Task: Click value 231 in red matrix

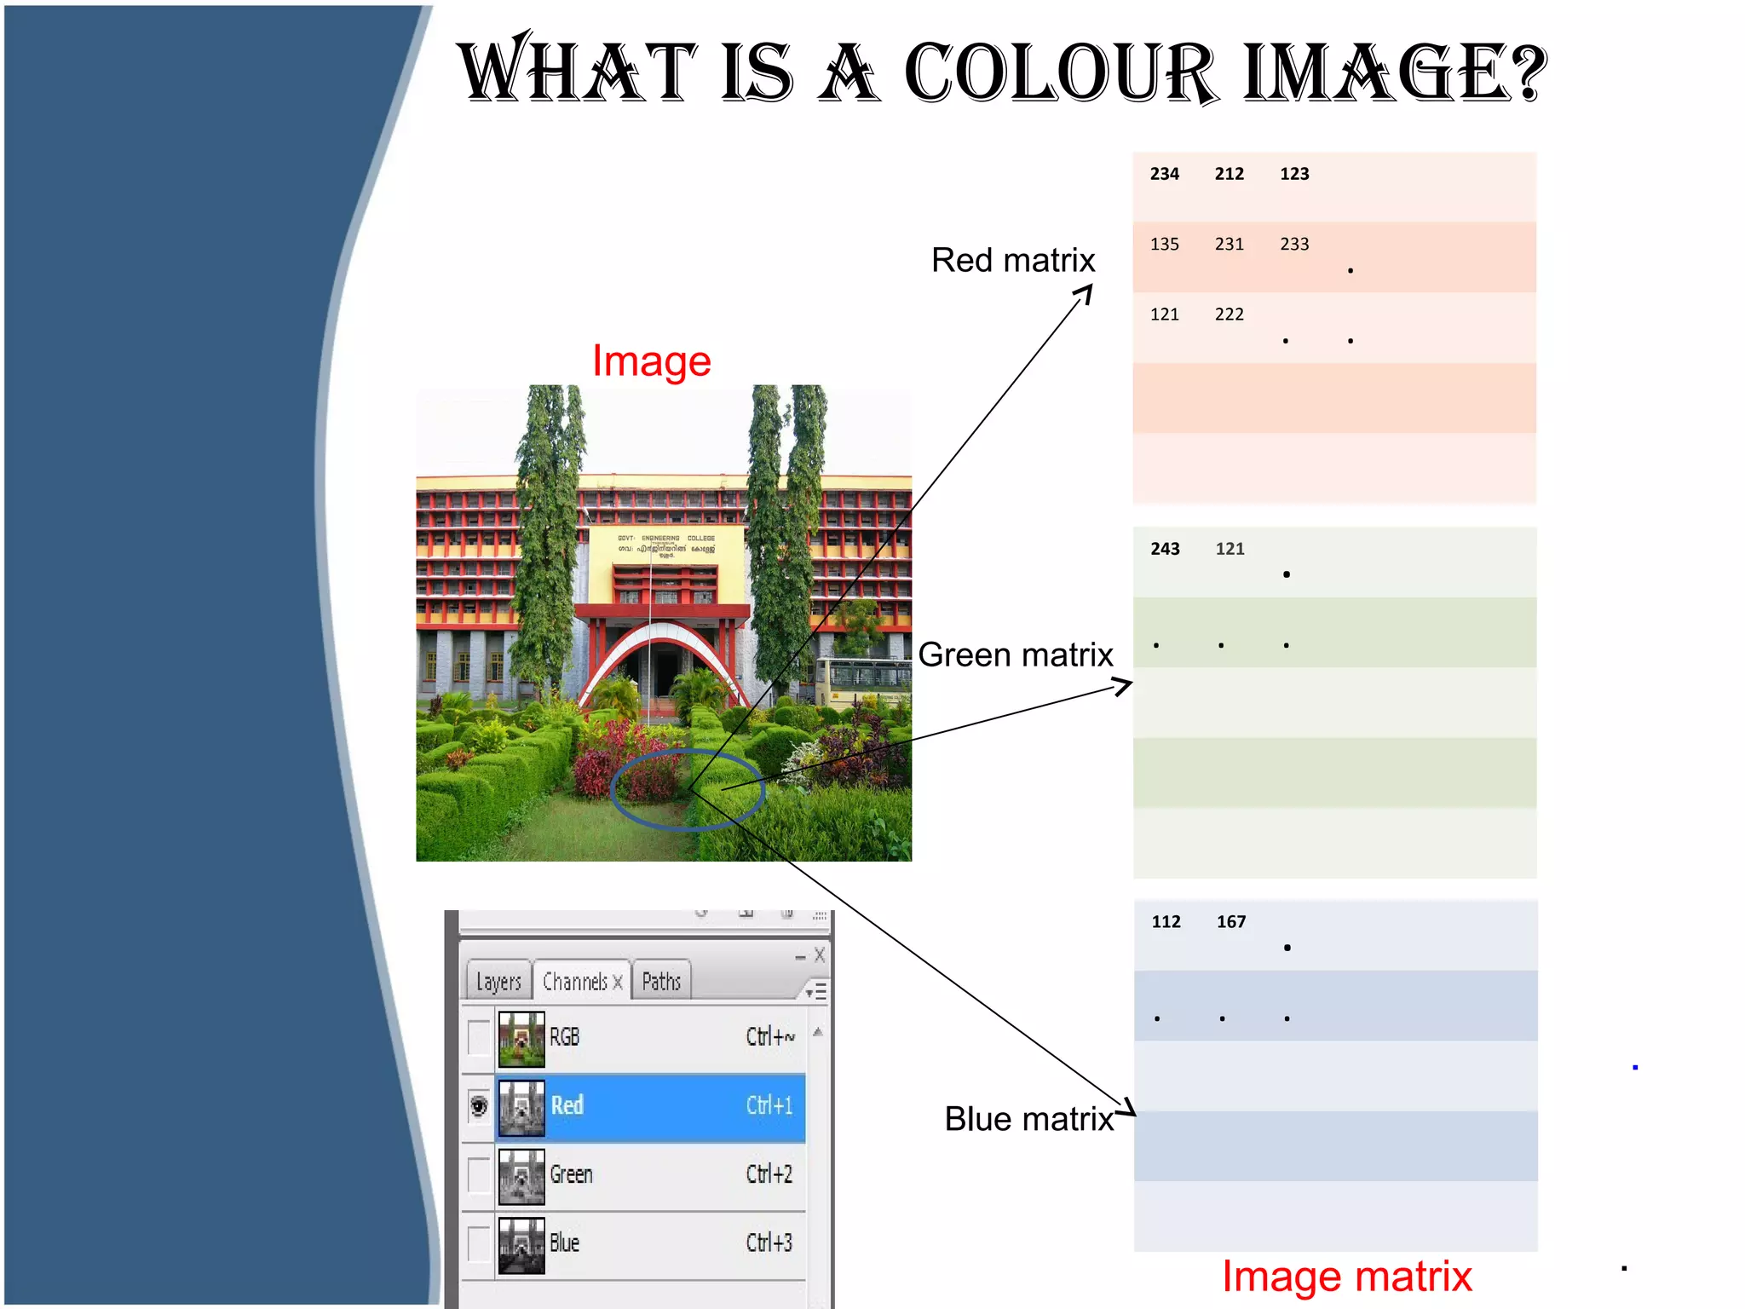Action: [1230, 245]
